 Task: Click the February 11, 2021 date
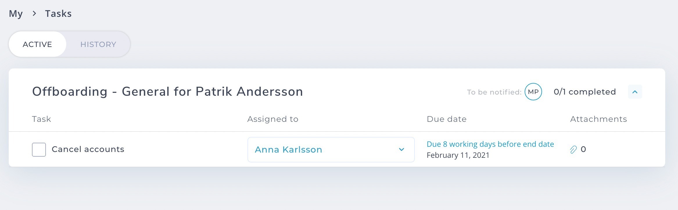[x=458, y=155]
